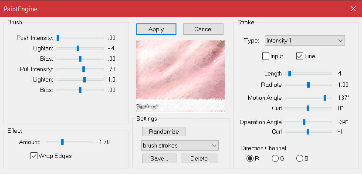
Task: Click the Bias slider below Pull Intensity's Lighten
Action: 80,90
